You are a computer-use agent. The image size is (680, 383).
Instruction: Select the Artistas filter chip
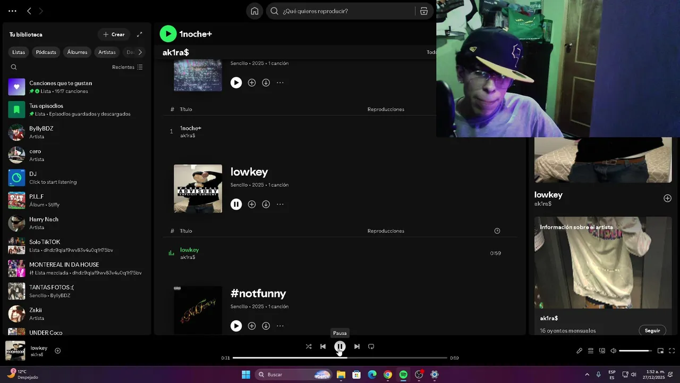click(x=107, y=52)
